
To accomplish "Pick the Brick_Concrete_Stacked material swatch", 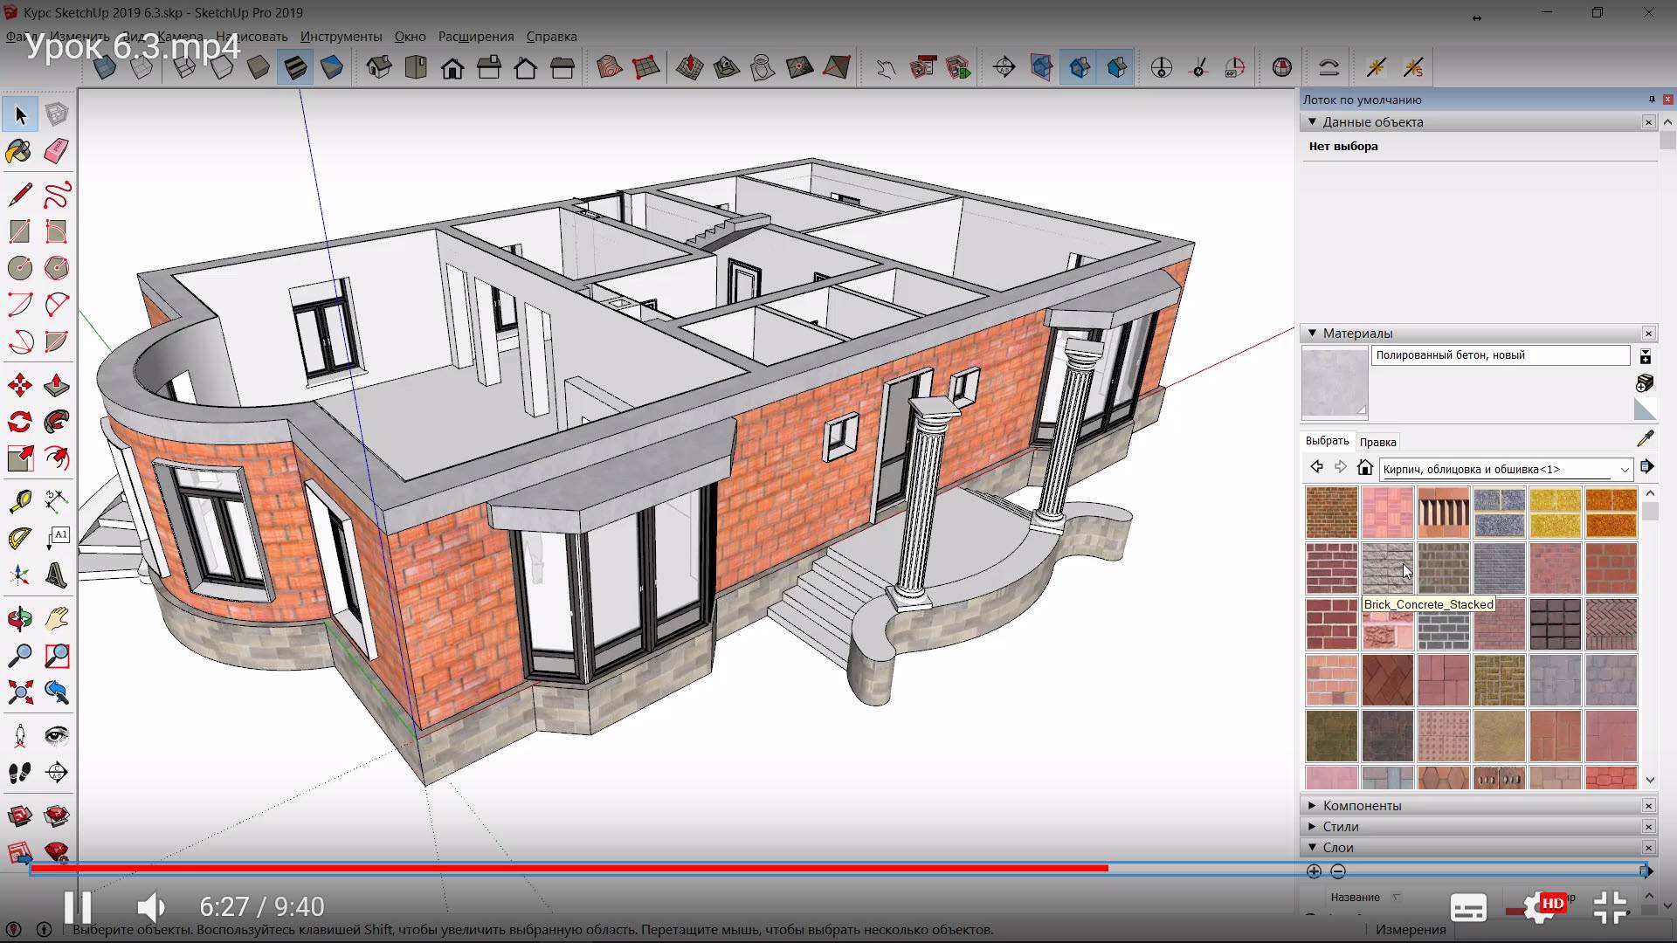I will point(1387,568).
